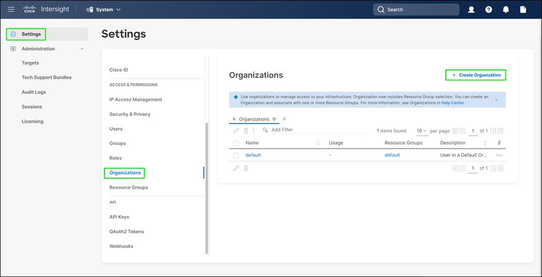Click the Settings gear icon in sidebar
The height and width of the screenshot is (277, 542).
[x=13, y=34]
